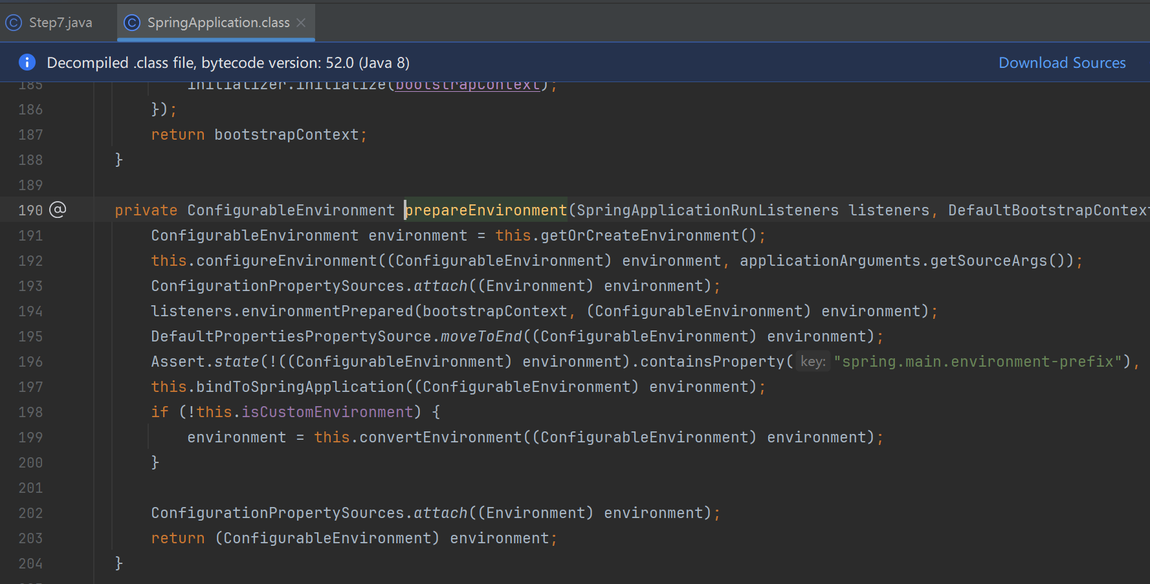
Task: Click getSourceArgs call on line 192
Action: point(989,261)
